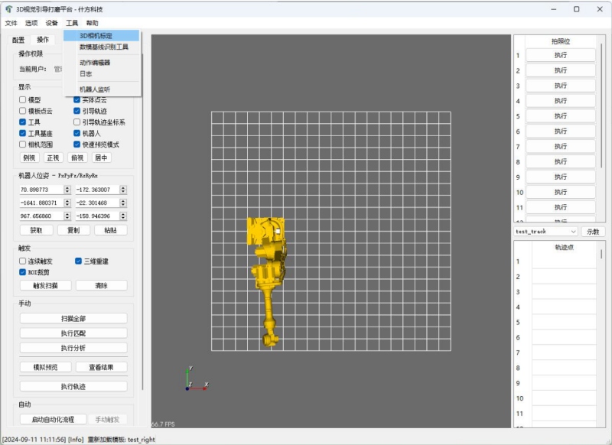The height and width of the screenshot is (445, 612).
Task: Click the -1641.880371 pose input field
Action: coord(41,203)
